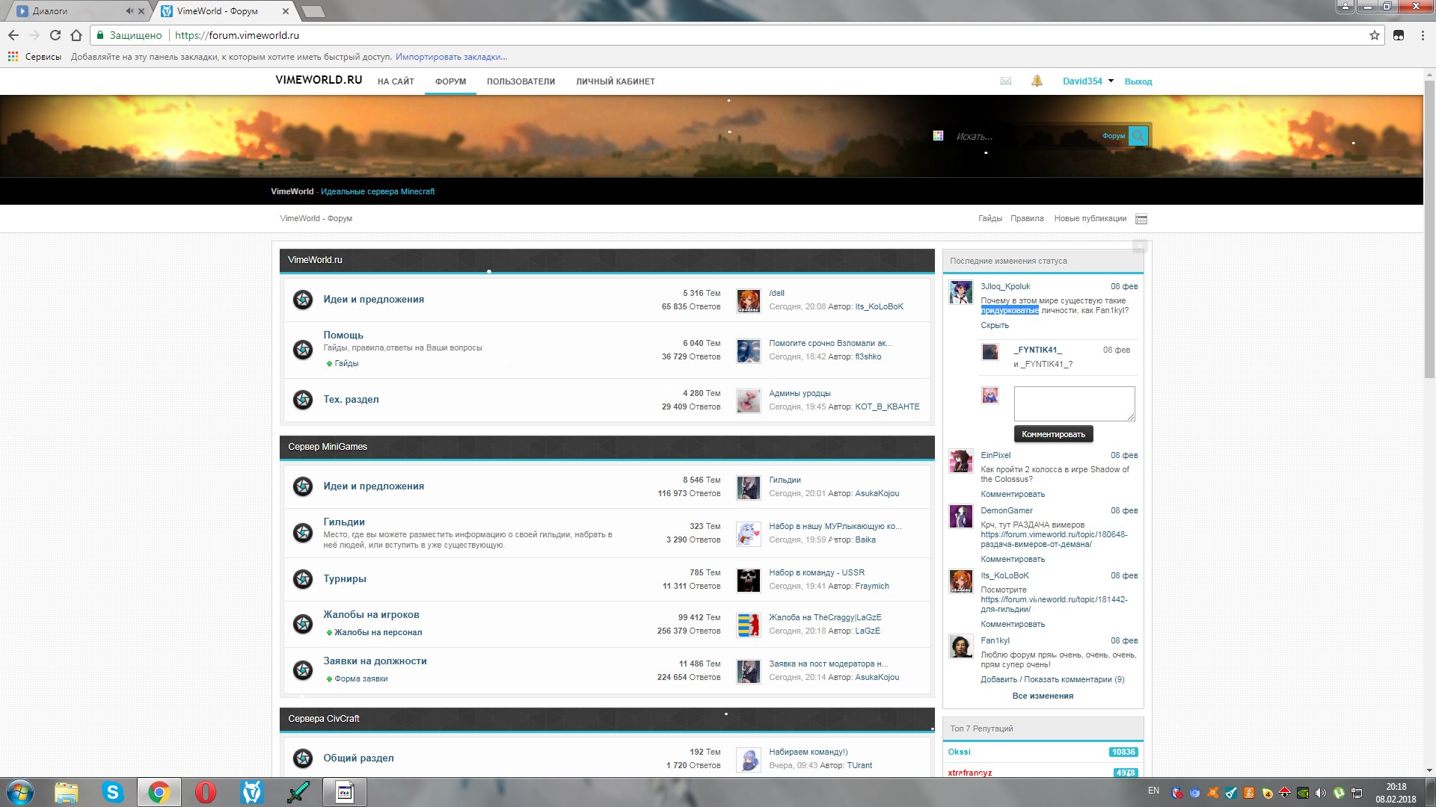
Task: Open the Форма заявки subforum link
Action: coord(360,678)
